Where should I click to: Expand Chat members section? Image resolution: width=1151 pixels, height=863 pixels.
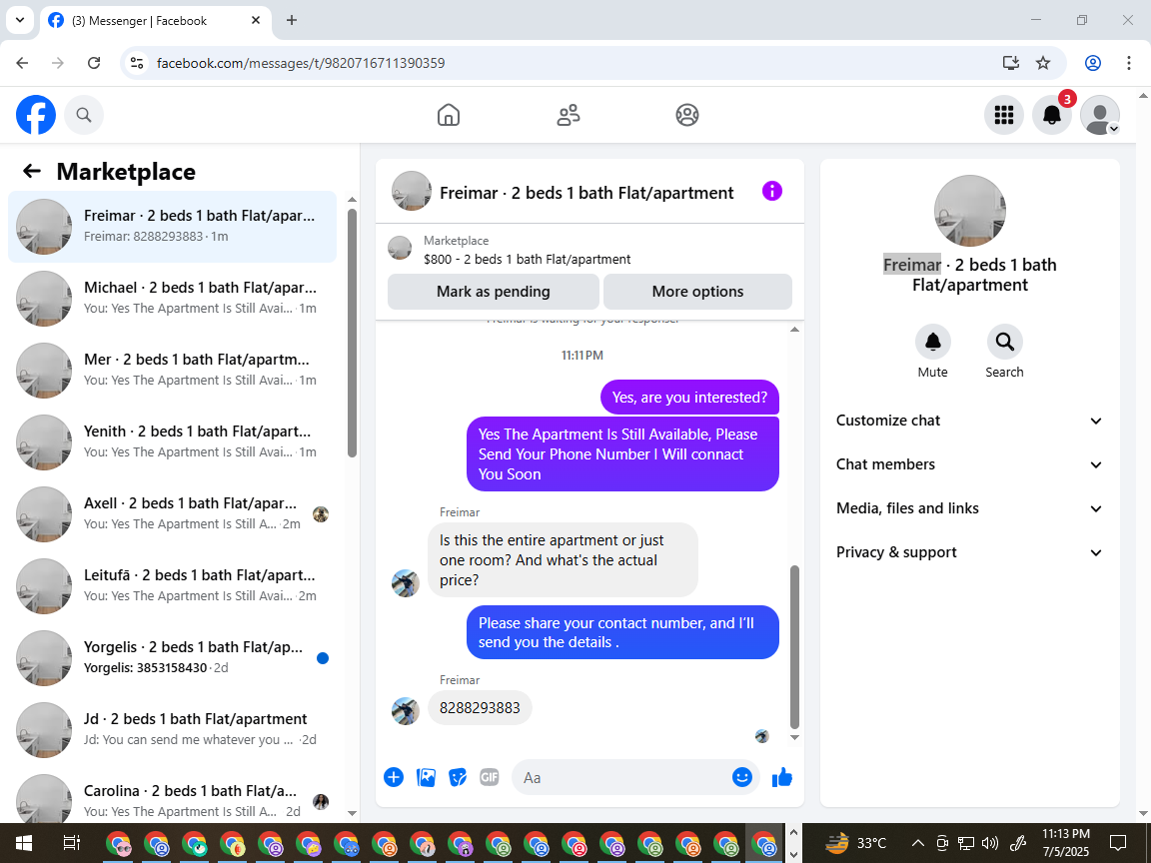969,464
